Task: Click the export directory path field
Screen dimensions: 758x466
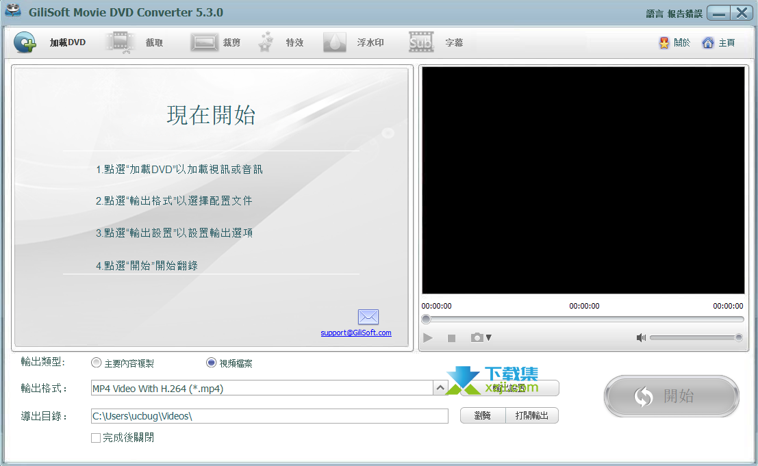Action: pos(269,416)
